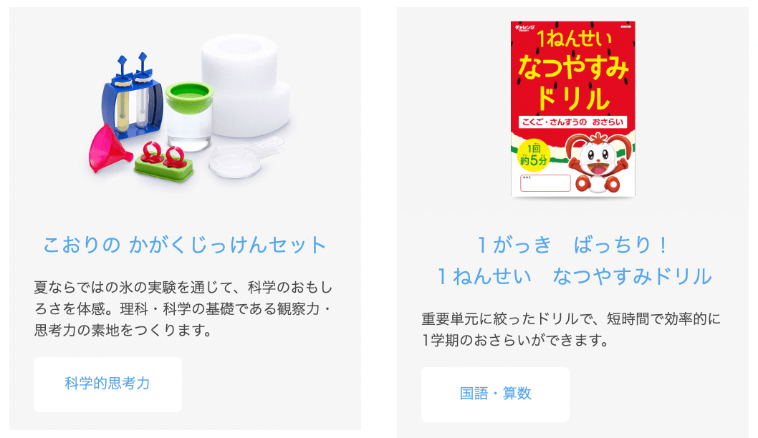This screenshot has height=438, width=758.
Task: Click the yellow ドリル text on the red cover
Action: [x=573, y=98]
